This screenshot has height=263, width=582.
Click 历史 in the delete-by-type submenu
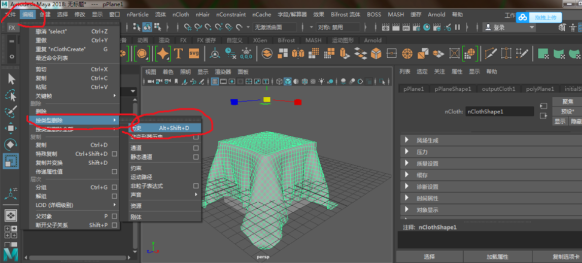(x=164, y=128)
